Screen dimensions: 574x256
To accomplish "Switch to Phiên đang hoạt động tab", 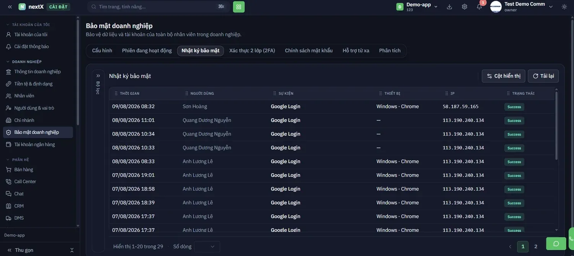I will (x=147, y=51).
